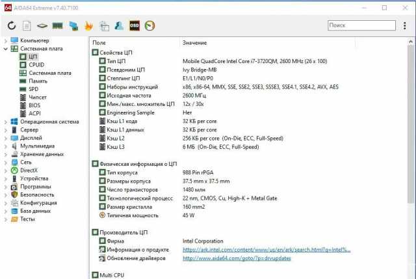
Task: Select the Тип корпуса row
Action: [x=156, y=172]
